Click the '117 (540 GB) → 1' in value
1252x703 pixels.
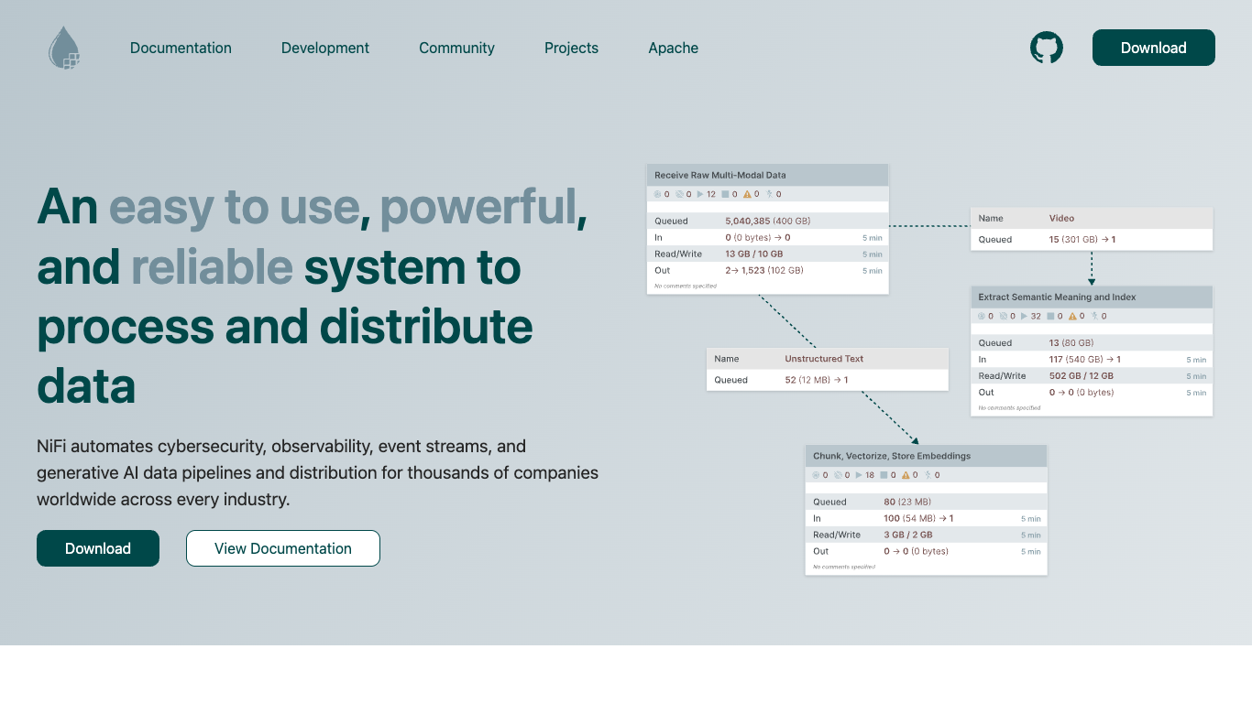(x=1085, y=360)
